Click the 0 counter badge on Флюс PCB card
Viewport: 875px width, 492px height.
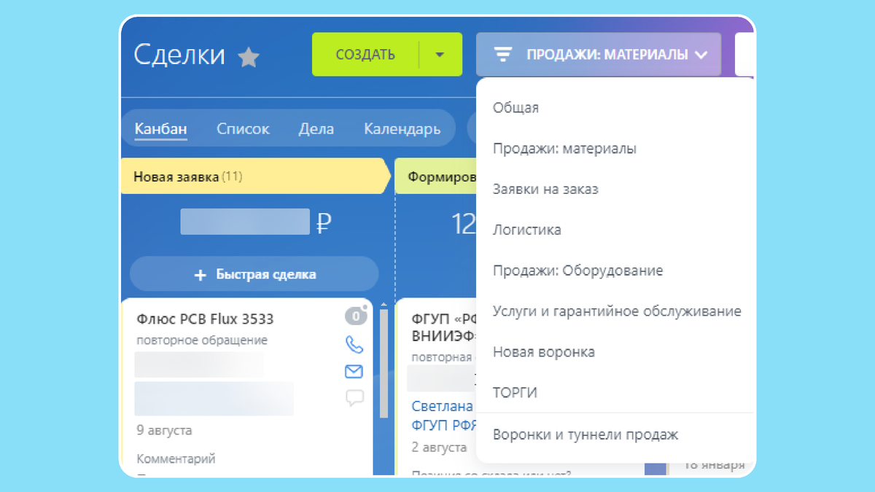pos(355,316)
